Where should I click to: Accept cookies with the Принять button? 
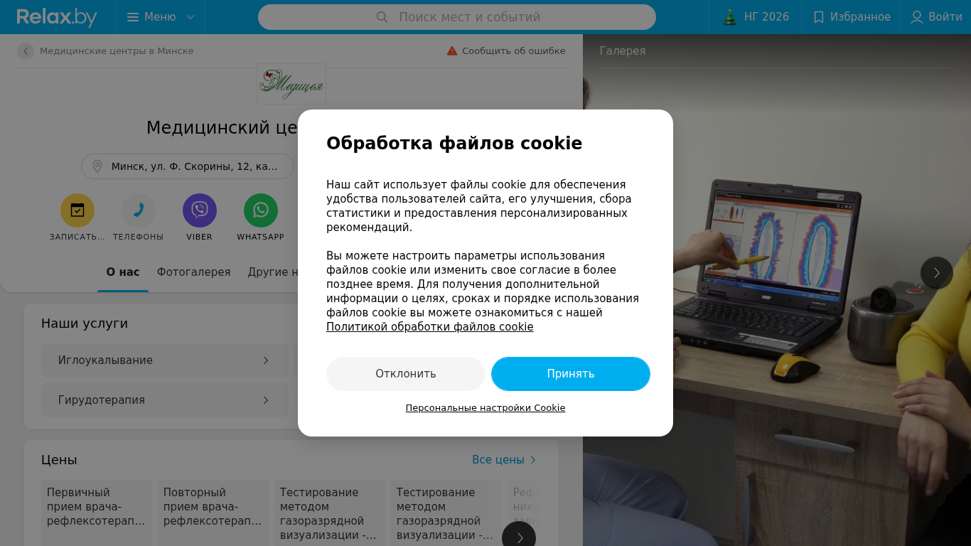click(571, 374)
